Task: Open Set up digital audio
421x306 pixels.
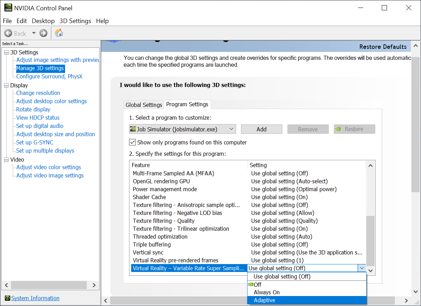Action: click(40, 126)
